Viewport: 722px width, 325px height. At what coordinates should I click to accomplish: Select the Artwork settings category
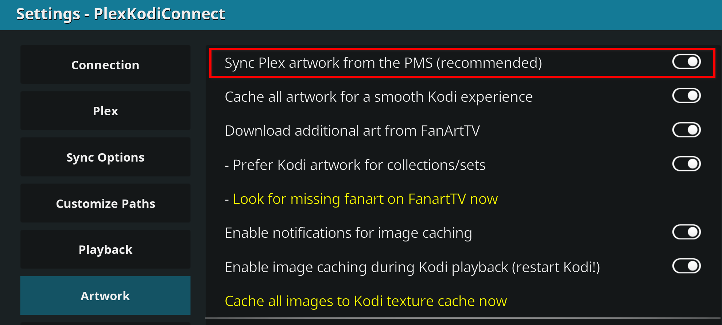[105, 296]
